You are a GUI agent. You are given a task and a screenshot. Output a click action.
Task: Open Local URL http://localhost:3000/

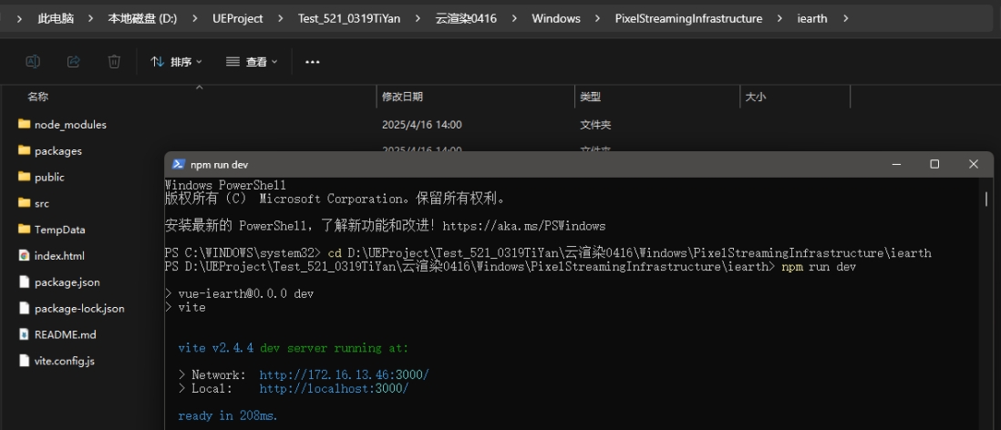[334, 388]
